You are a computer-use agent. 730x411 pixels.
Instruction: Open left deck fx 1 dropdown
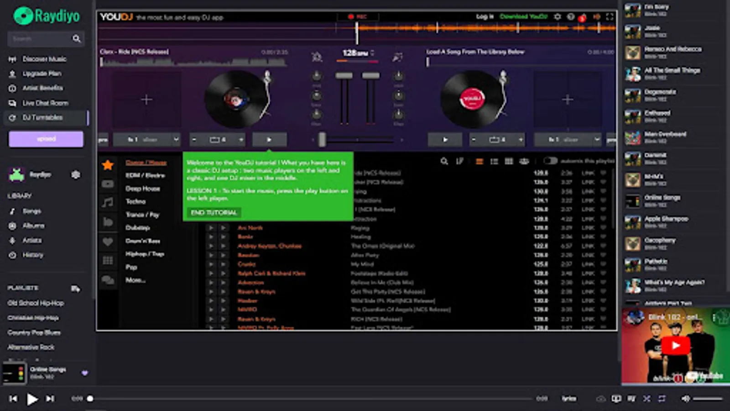(x=146, y=140)
